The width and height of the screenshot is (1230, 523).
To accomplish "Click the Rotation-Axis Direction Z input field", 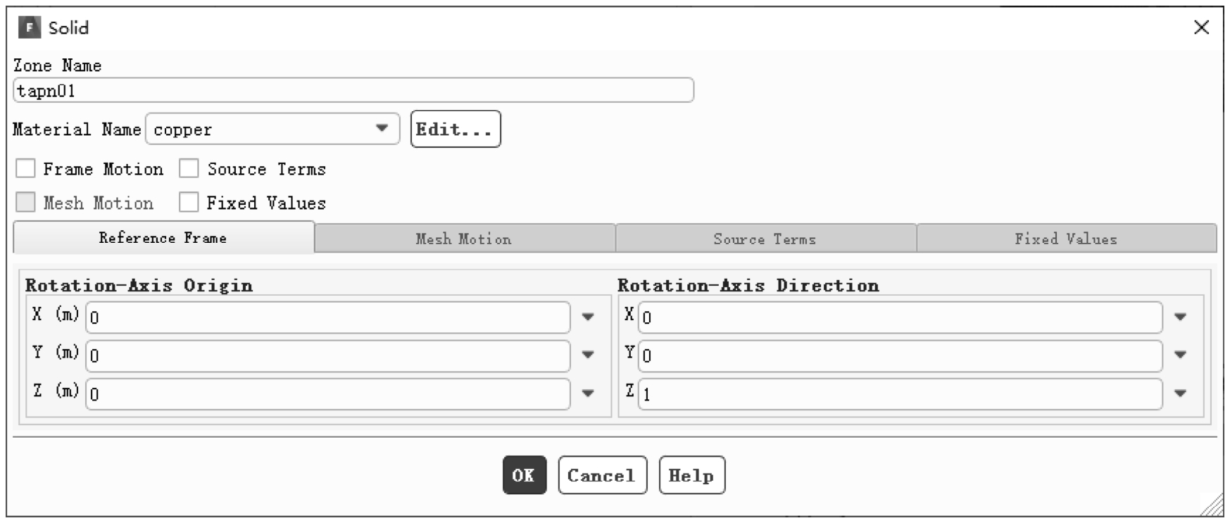I will (x=900, y=394).
